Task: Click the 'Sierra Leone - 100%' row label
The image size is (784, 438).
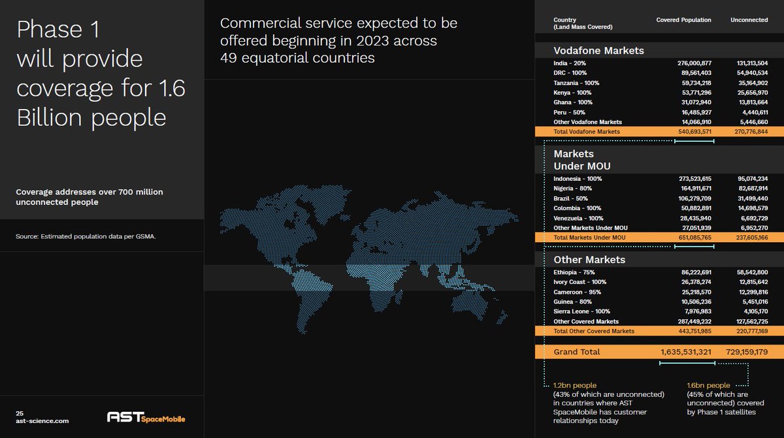Action: click(581, 311)
